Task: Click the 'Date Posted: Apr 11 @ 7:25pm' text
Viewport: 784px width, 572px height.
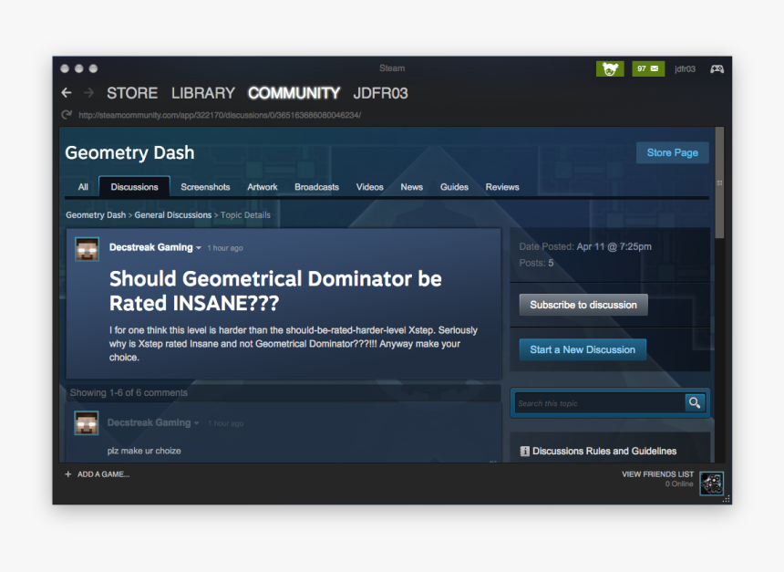Action: tap(585, 246)
